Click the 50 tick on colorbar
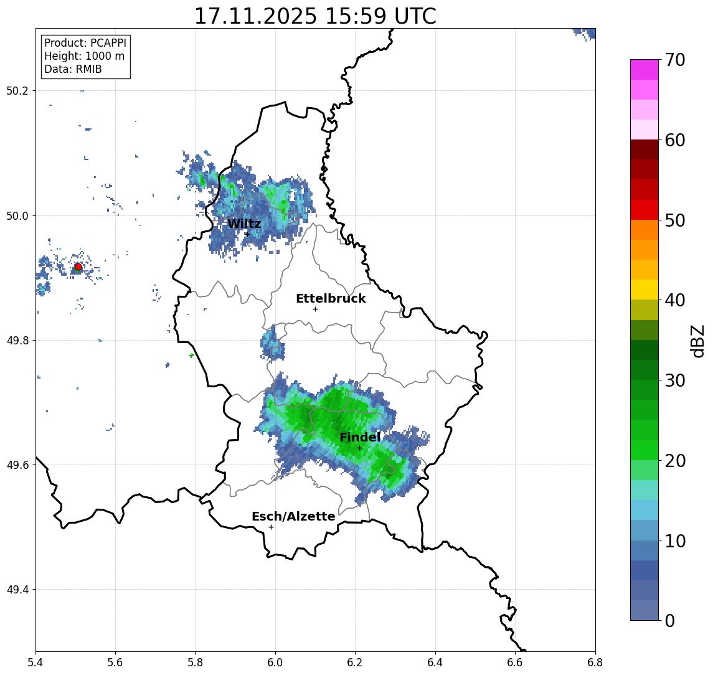Viewport: 713px width, 675px height. 675,220
